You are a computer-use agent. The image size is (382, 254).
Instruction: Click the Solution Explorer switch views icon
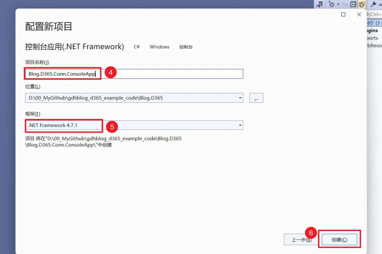[x=319, y=4]
